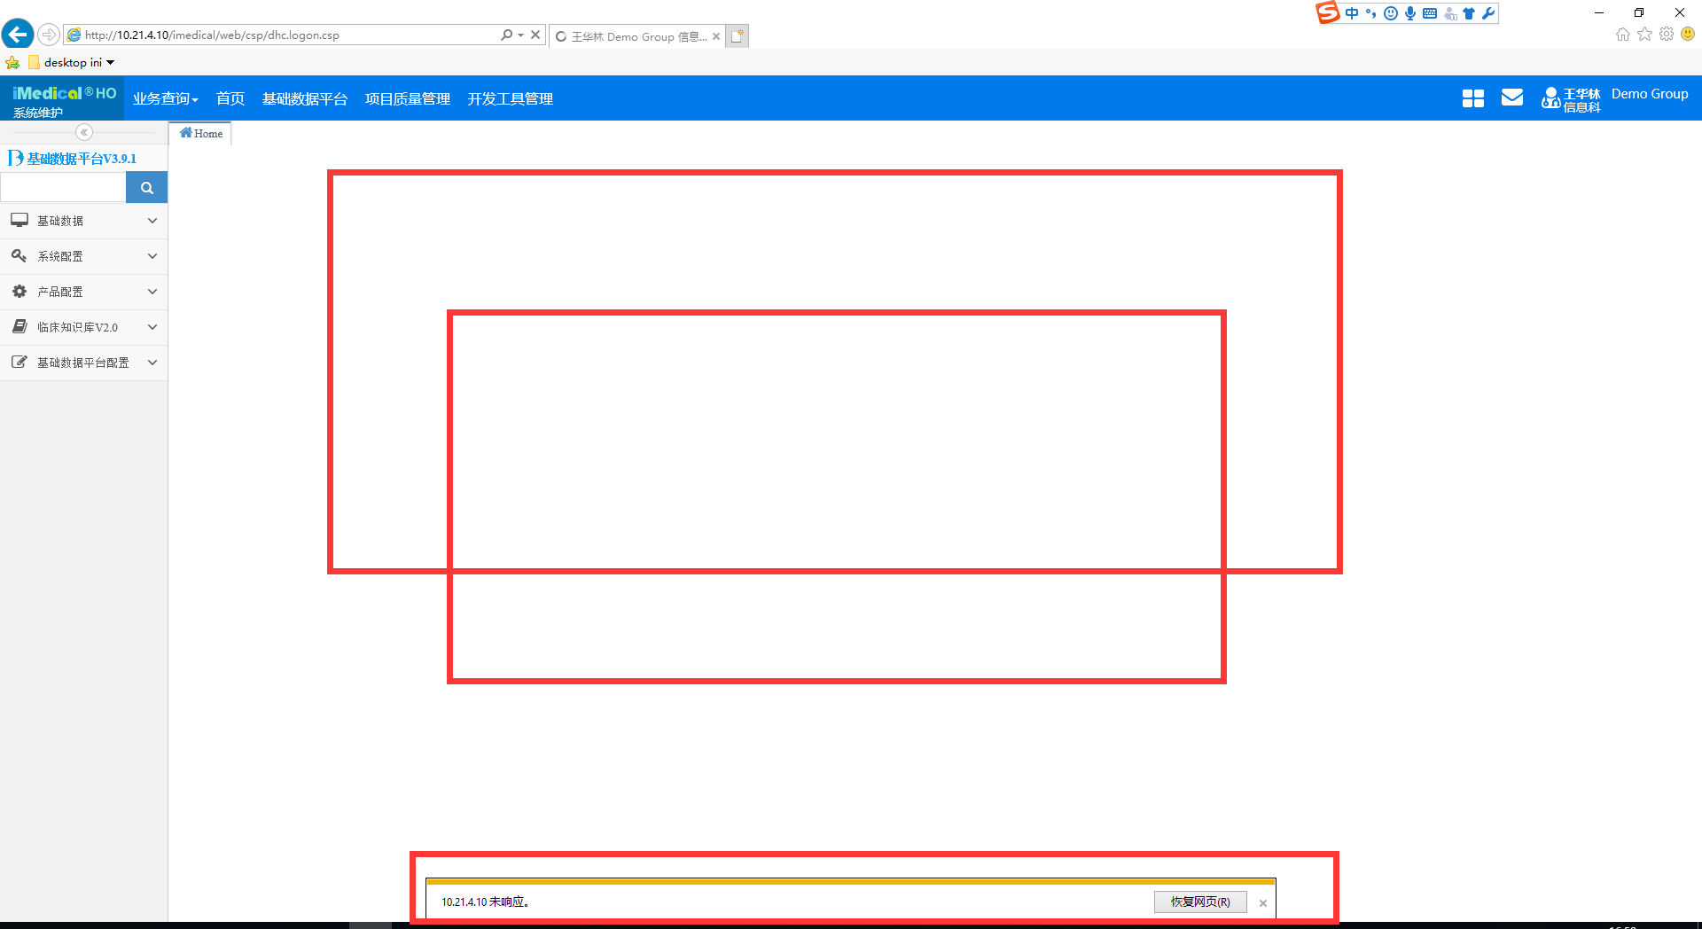Open the 业务查询 dropdown menu
Image resolution: width=1702 pixels, height=929 pixels.
(165, 98)
